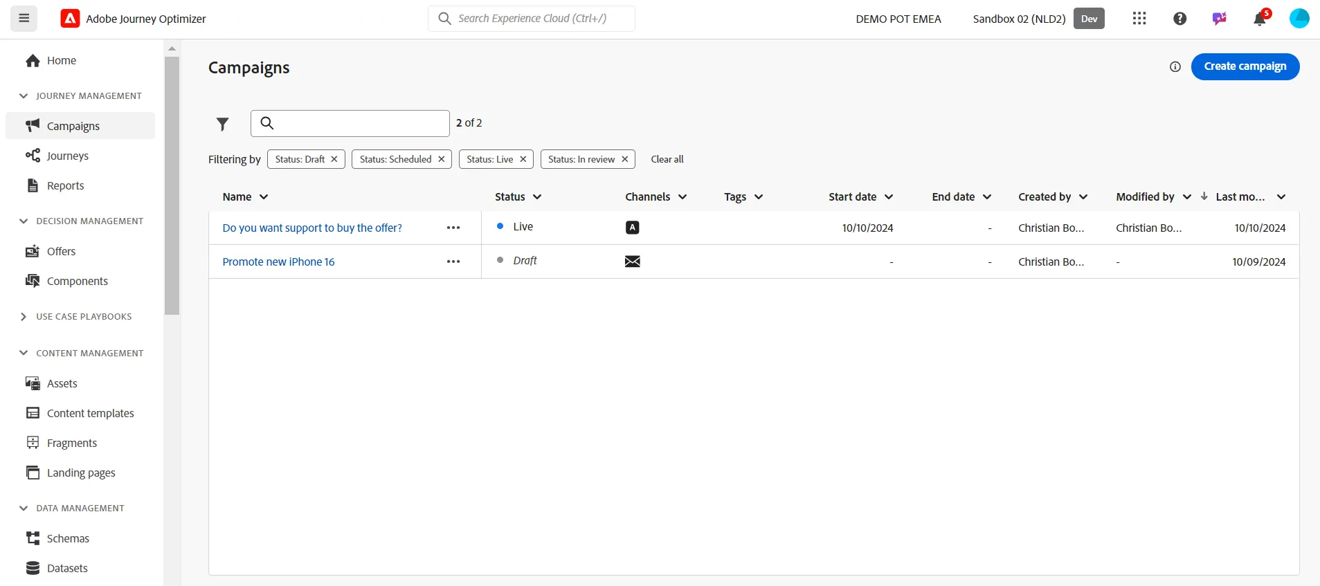
Task: Open more actions for 'Do you want support' campaign
Action: (453, 228)
